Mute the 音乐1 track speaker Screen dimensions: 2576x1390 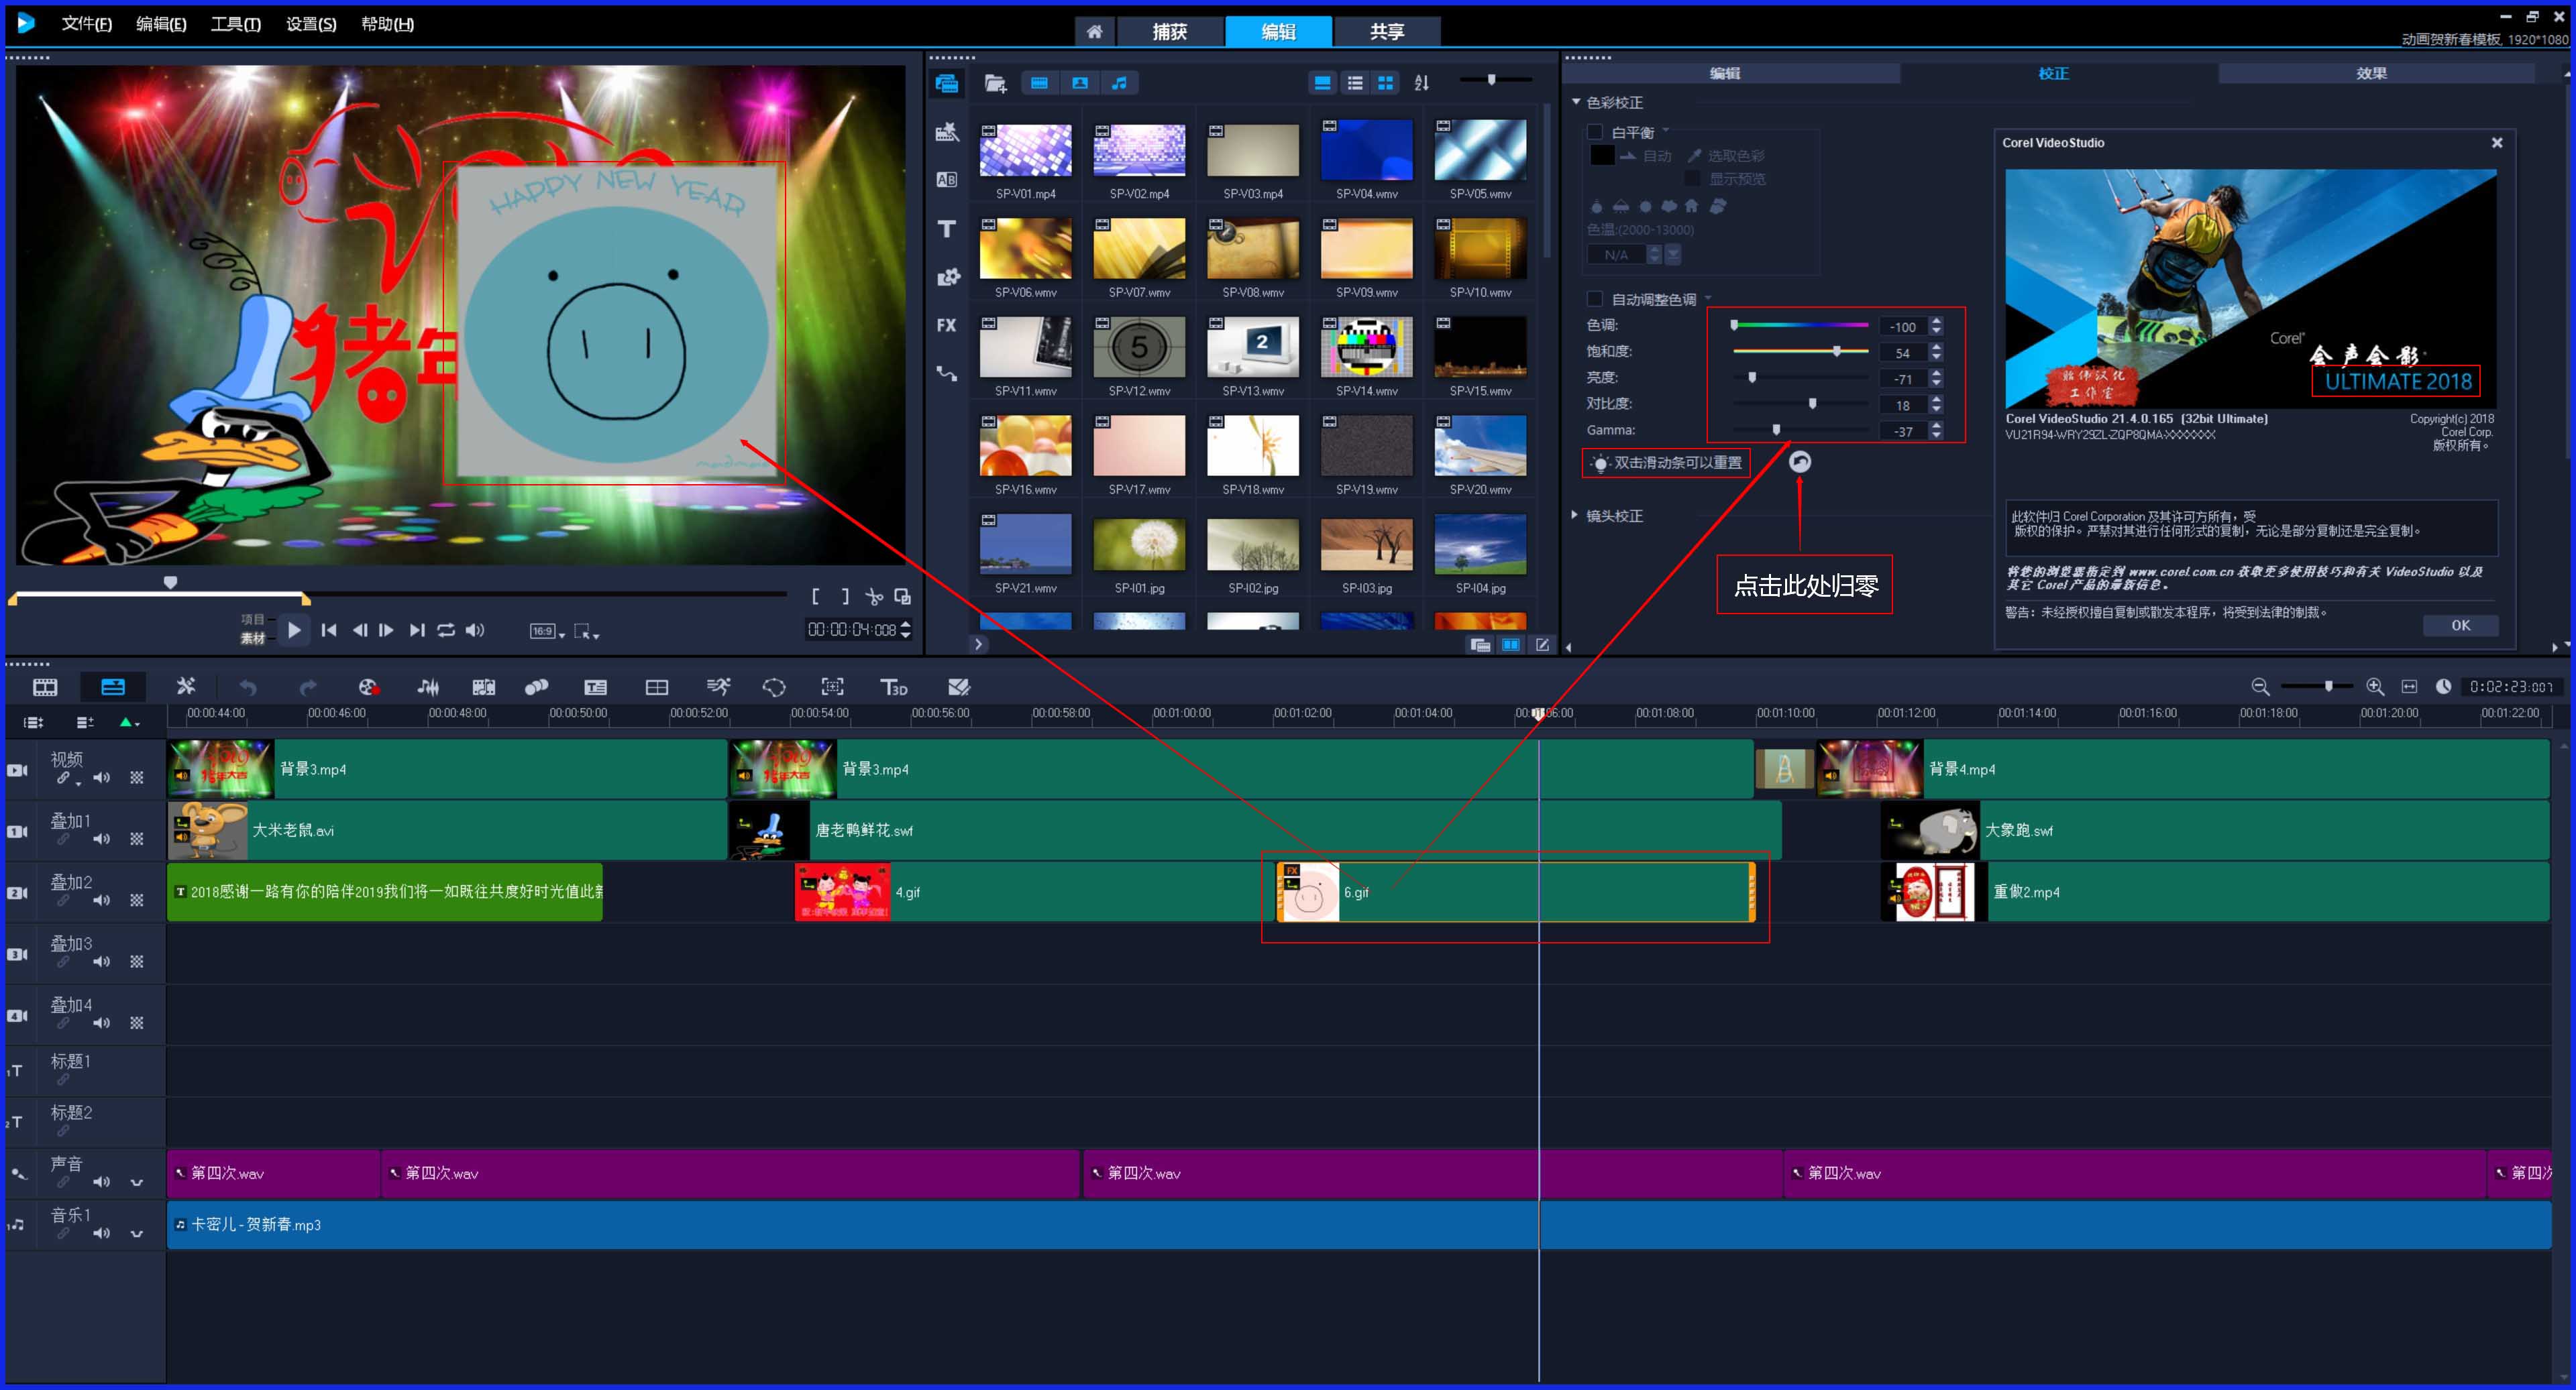(101, 1233)
